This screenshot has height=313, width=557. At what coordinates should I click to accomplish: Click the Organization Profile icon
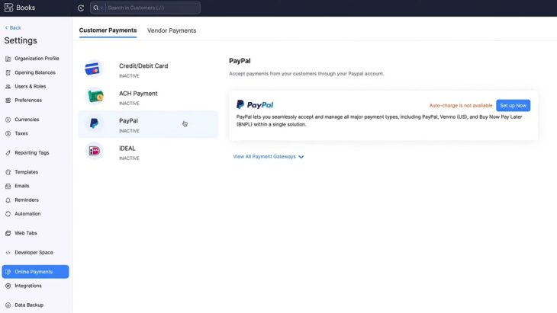[8, 59]
